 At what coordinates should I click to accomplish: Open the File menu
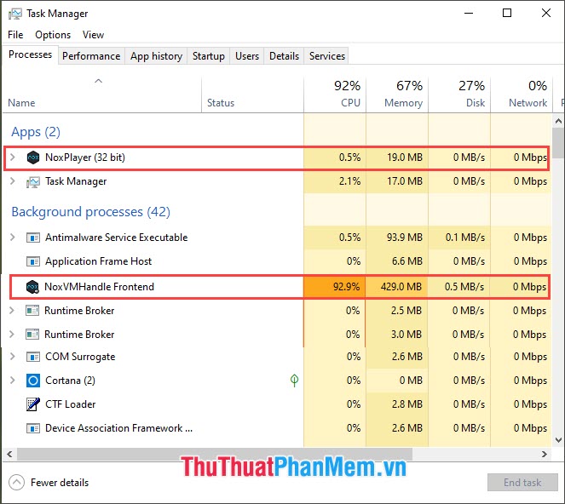(15, 35)
